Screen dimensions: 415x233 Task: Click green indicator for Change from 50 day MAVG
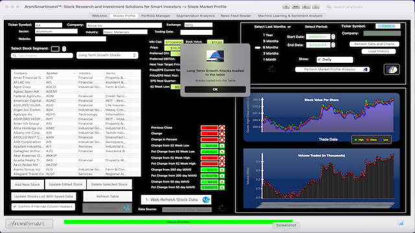point(222,182)
